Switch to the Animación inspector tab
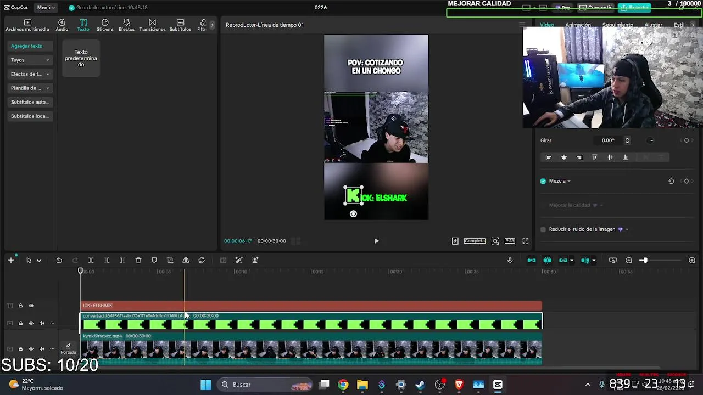This screenshot has height=395, width=703. (x=578, y=25)
